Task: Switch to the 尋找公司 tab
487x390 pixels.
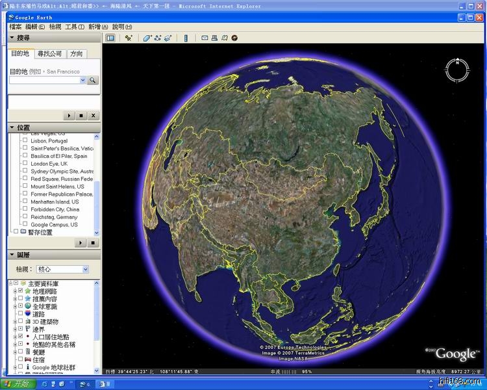Action: [50, 53]
